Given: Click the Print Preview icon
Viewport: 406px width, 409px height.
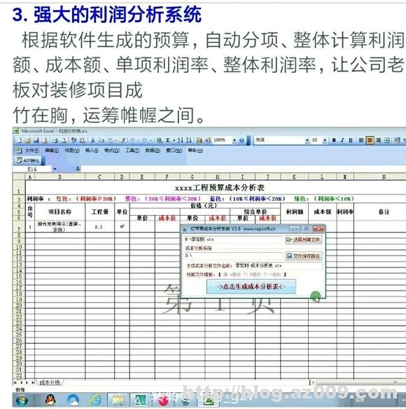Looking at the screenshot, I should point(64,140).
